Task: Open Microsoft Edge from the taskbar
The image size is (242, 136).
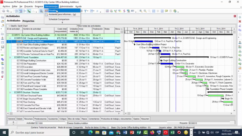Action: [x=90, y=133]
